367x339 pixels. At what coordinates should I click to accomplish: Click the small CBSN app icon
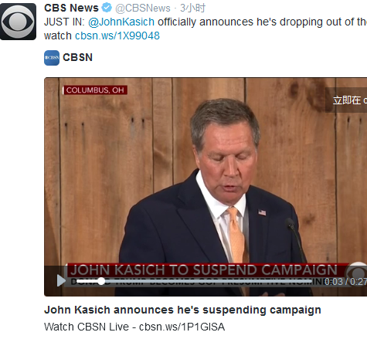[52, 58]
